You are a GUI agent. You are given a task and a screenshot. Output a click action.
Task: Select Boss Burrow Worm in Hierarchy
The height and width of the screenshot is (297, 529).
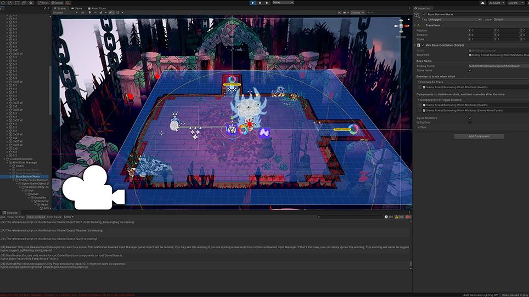click(27, 176)
